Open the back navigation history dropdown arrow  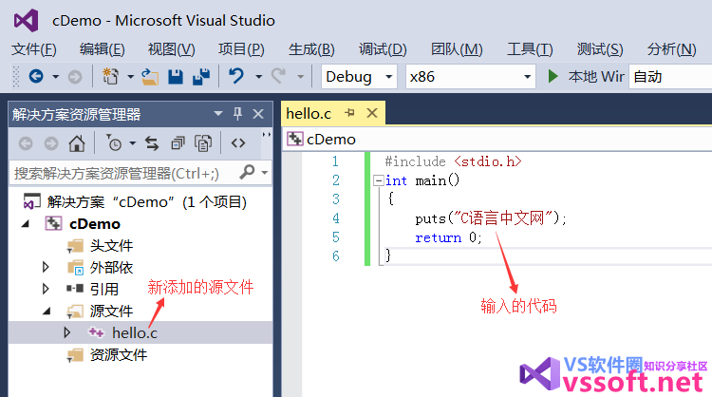(x=55, y=77)
